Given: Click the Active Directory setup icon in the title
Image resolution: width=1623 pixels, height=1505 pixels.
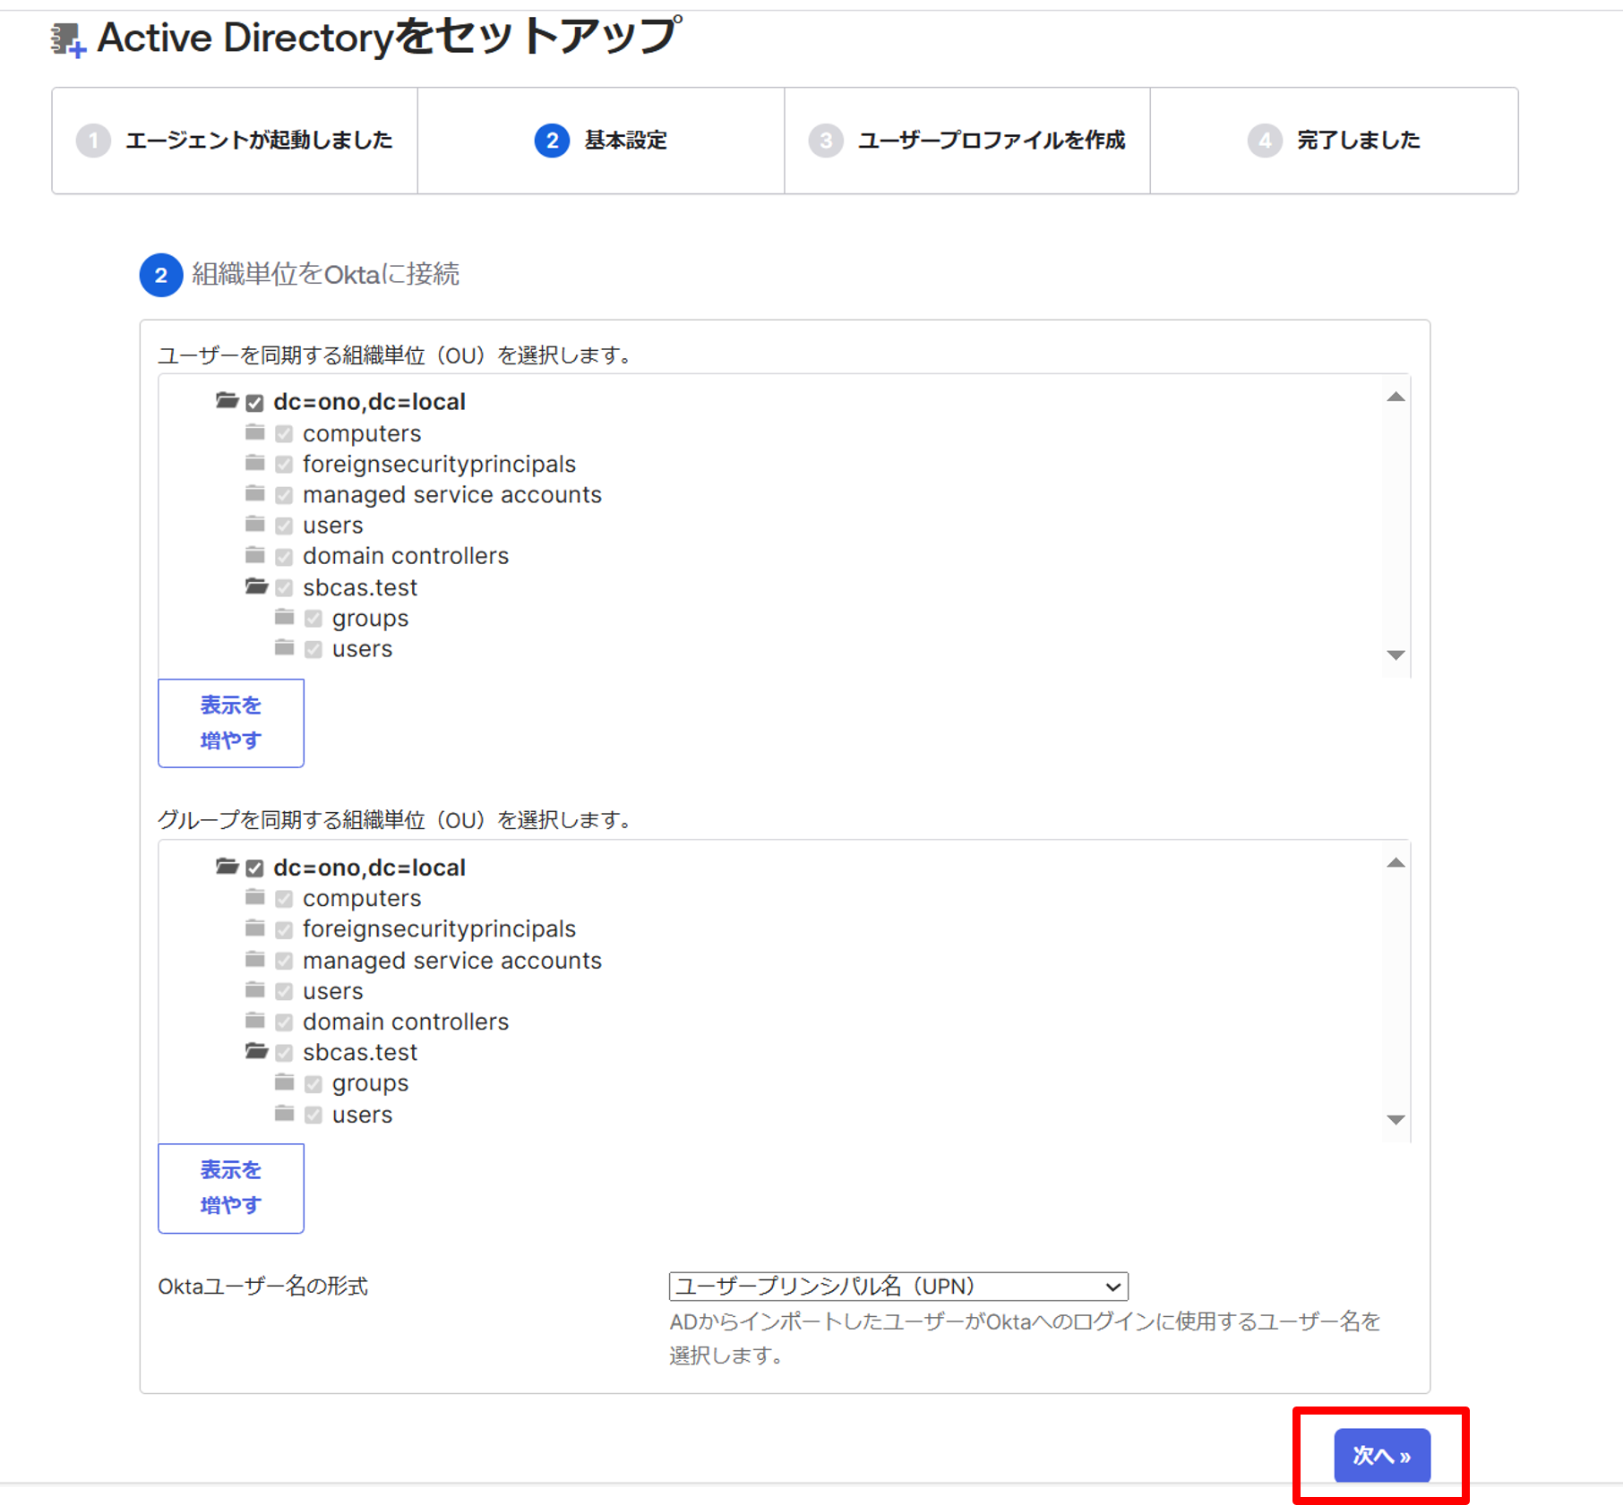Looking at the screenshot, I should (x=67, y=40).
